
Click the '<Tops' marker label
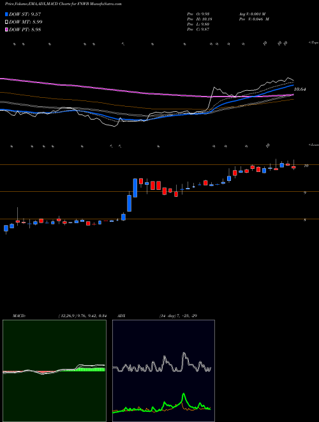click(313, 43)
